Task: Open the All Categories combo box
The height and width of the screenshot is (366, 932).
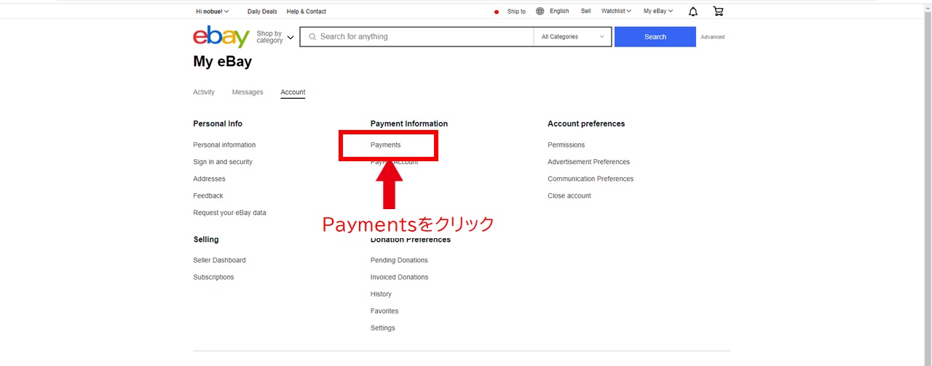Action: tap(572, 37)
